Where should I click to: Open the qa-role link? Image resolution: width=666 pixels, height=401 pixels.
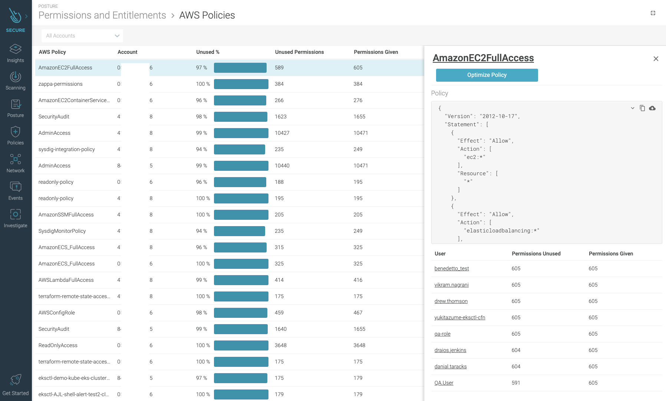[442, 334]
